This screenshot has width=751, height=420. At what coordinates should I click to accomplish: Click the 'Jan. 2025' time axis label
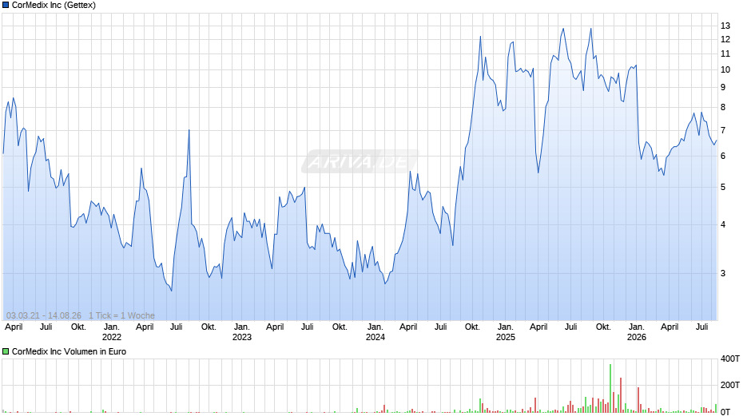505,332
